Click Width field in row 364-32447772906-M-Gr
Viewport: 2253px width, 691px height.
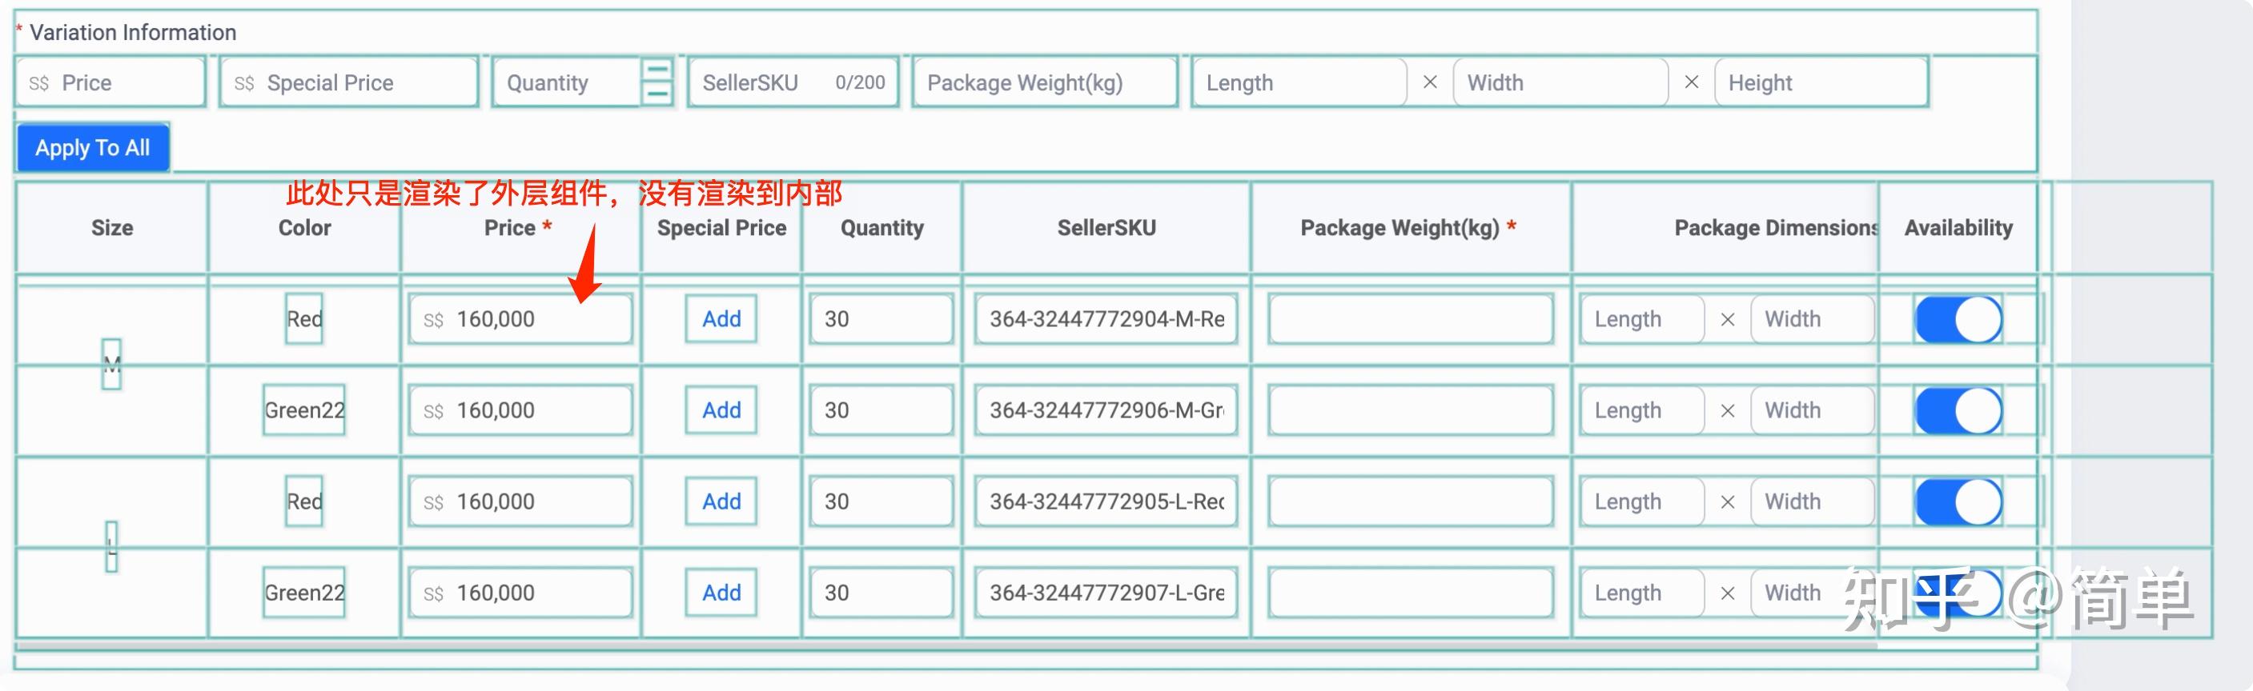point(1813,410)
